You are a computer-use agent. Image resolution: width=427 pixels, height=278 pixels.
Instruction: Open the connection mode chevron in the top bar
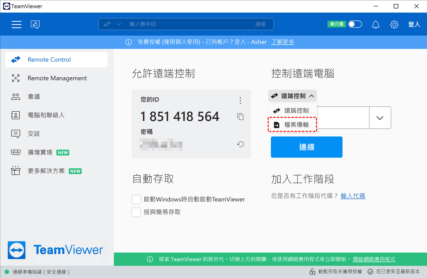(x=119, y=24)
